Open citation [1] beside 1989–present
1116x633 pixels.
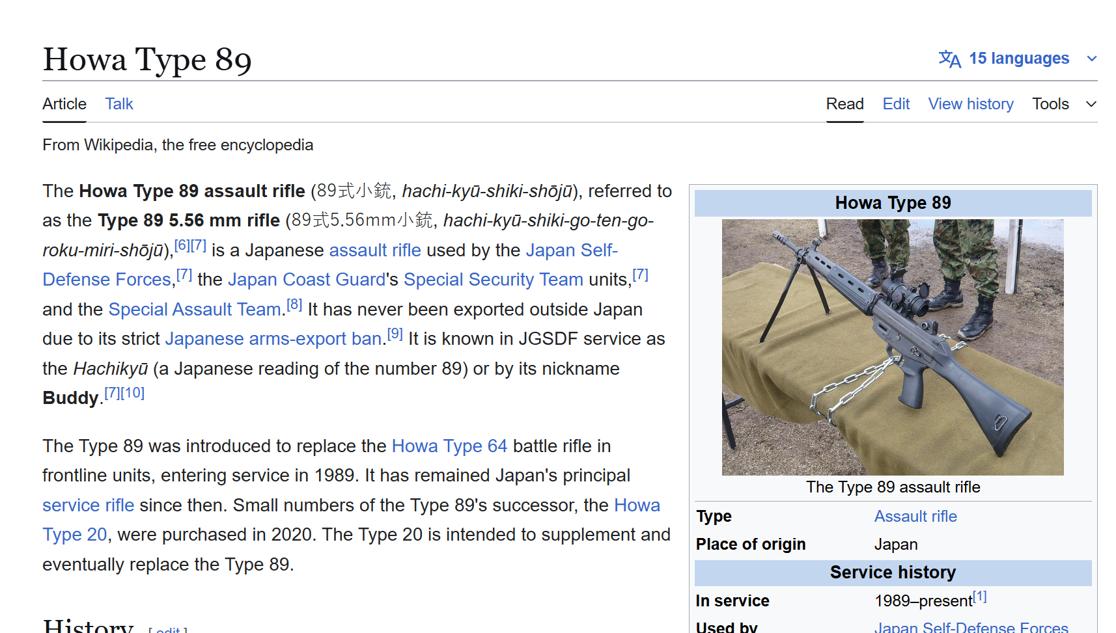(x=980, y=597)
